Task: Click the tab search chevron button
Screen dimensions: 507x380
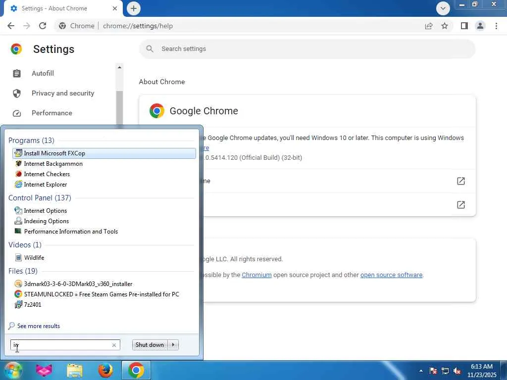Action: pos(443,8)
